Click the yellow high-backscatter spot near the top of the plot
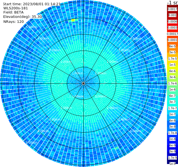Image resolution: width=178 pixels, height=167 pixels. [x=73, y=20]
